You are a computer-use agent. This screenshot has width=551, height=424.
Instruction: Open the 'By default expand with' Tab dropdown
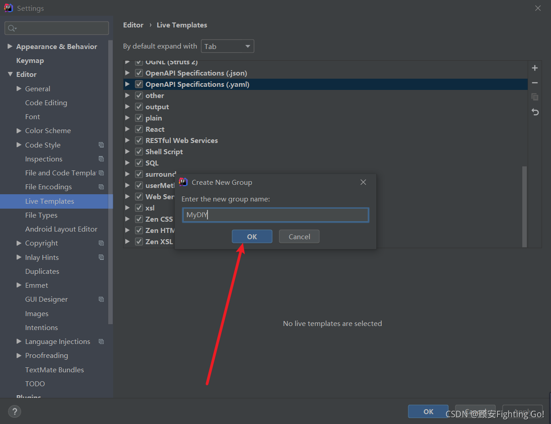pyautogui.click(x=227, y=46)
